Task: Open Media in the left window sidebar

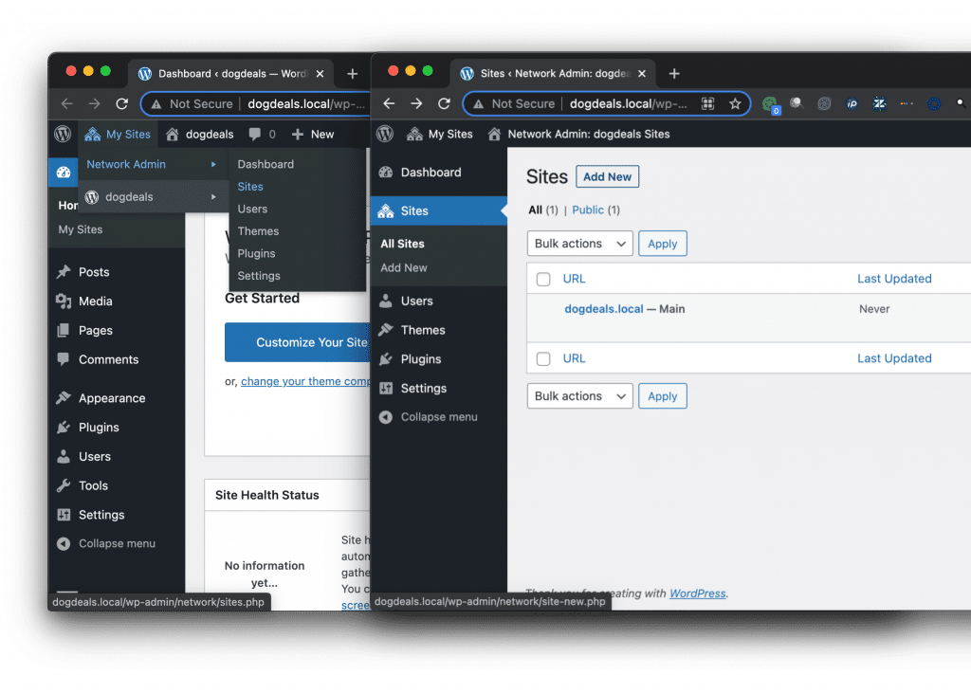Action: coord(96,301)
